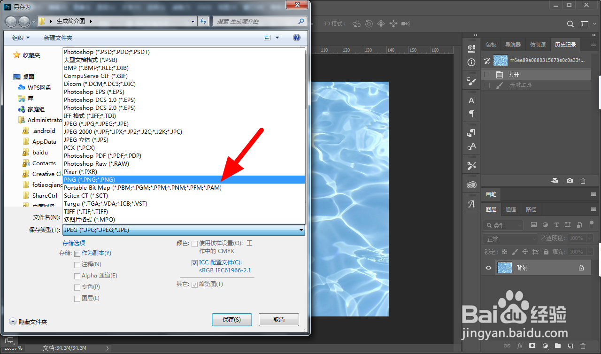Switch to the Channels (通道) tab
The image size is (601, 354).
tap(511, 209)
